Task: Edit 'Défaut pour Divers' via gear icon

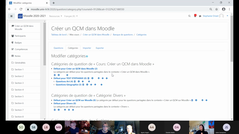Action: point(59,110)
